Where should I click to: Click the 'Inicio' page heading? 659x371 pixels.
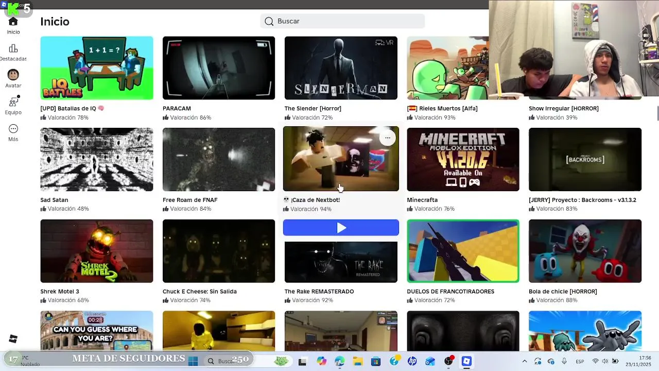55,22
